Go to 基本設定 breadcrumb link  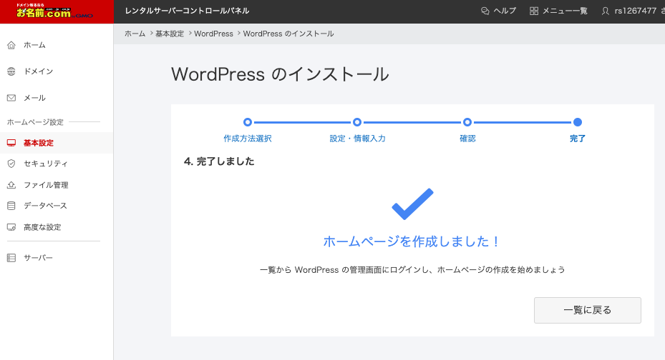tap(170, 34)
